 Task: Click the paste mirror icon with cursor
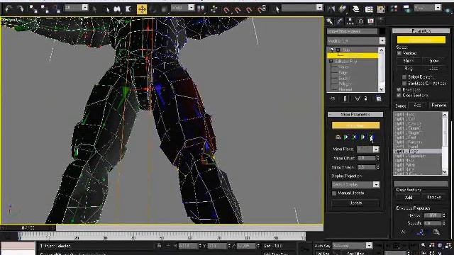[372, 137]
